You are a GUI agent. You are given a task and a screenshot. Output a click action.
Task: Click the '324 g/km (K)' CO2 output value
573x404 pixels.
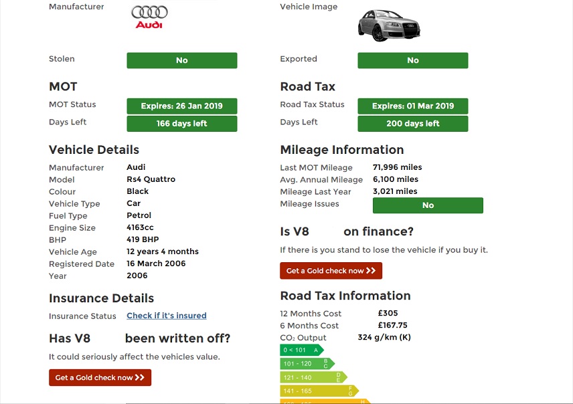coord(384,337)
